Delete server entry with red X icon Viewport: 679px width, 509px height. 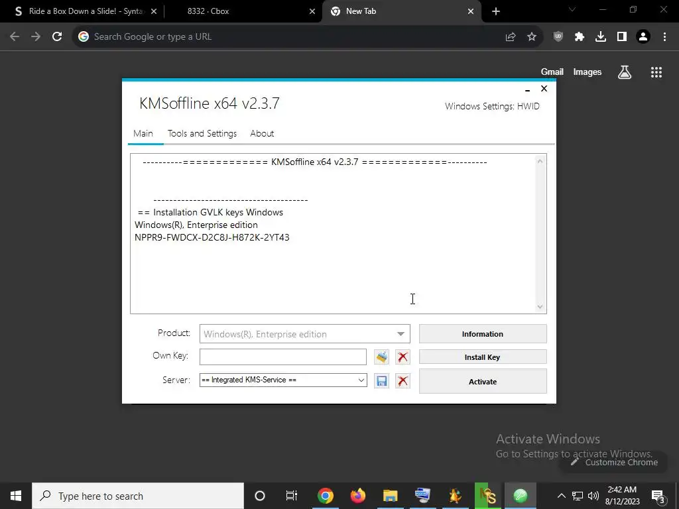click(x=402, y=381)
